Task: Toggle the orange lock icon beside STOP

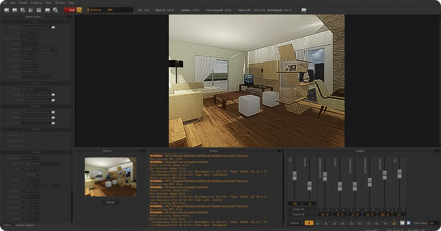Action: (x=79, y=10)
